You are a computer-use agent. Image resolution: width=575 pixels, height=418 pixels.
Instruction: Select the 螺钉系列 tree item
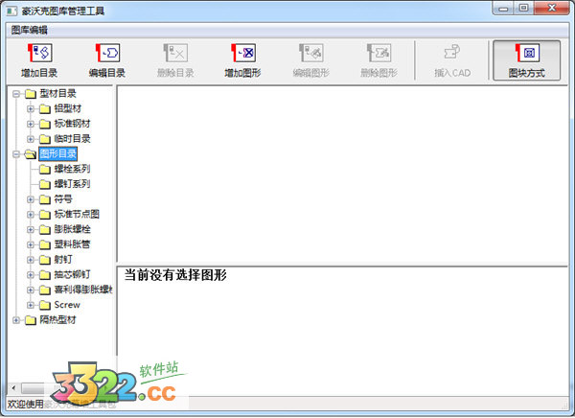(x=72, y=184)
